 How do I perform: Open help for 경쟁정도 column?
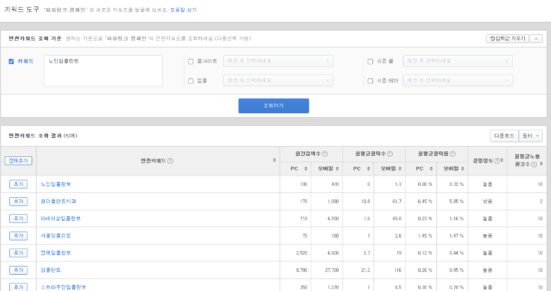point(497,161)
